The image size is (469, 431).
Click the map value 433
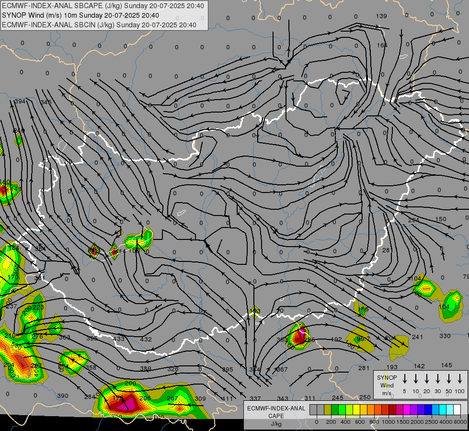[x=119, y=339]
